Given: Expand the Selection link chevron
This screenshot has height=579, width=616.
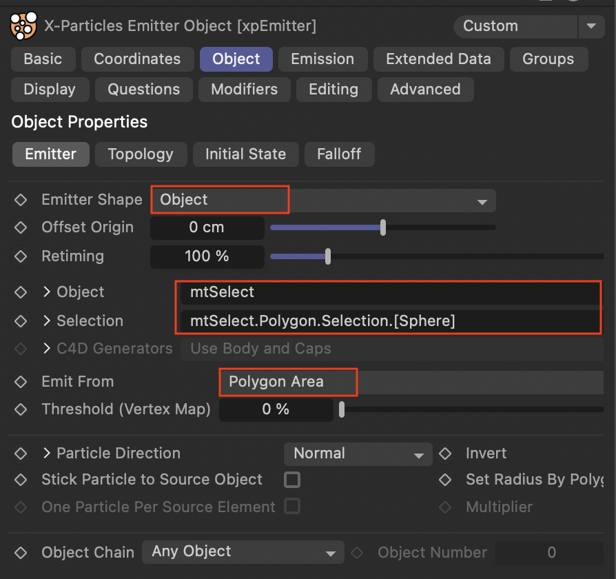Looking at the screenshot, I should (x=47, y=321).
